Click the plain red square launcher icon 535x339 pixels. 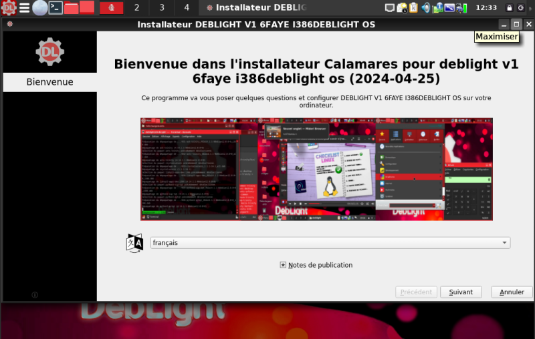pos(87,7)
